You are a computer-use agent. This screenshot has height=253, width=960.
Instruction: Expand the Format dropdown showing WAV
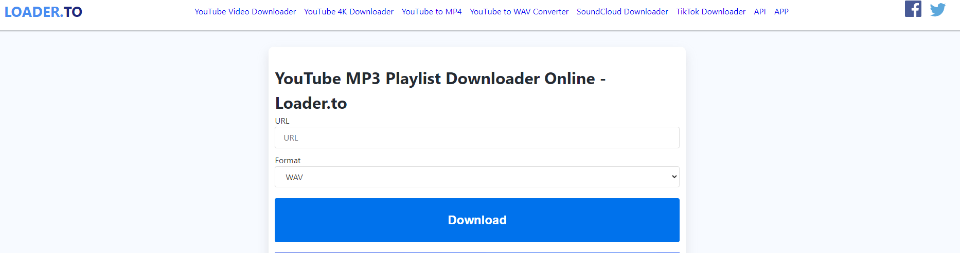[x=477, y=177]
